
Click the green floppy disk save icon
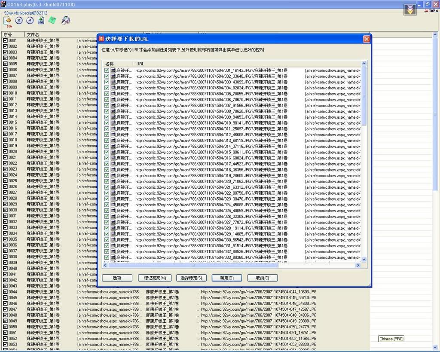[52, 20]
